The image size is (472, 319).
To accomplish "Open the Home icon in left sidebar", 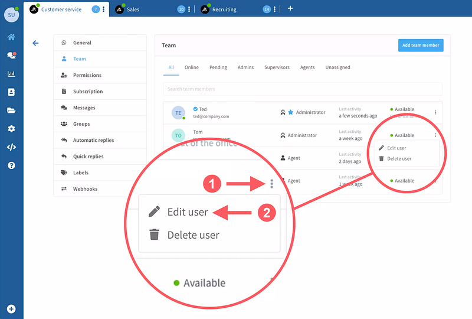I will pos(11,37).
